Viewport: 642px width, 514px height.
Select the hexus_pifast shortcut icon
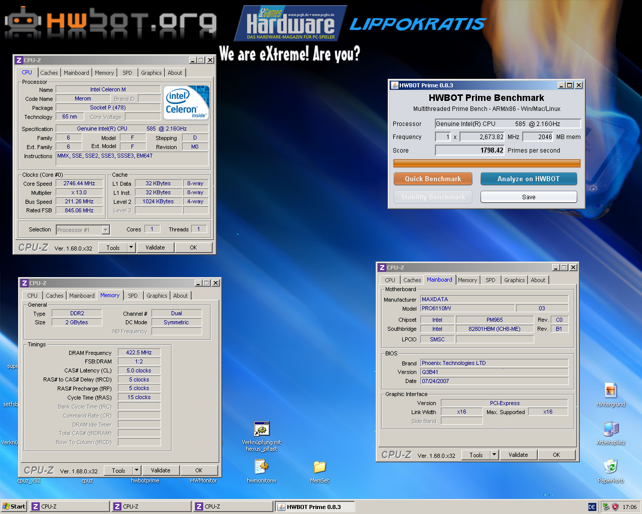click(x=261, y=429)
